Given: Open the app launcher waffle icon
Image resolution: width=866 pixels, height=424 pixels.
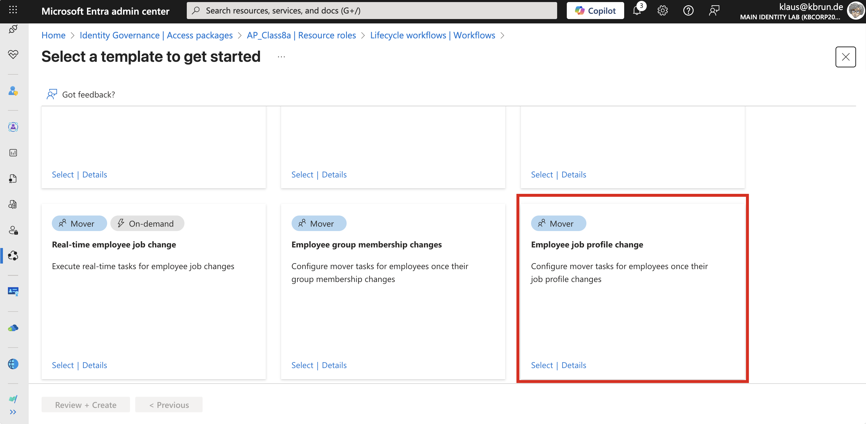Looking at the screenshot, I should click(13, 10).
